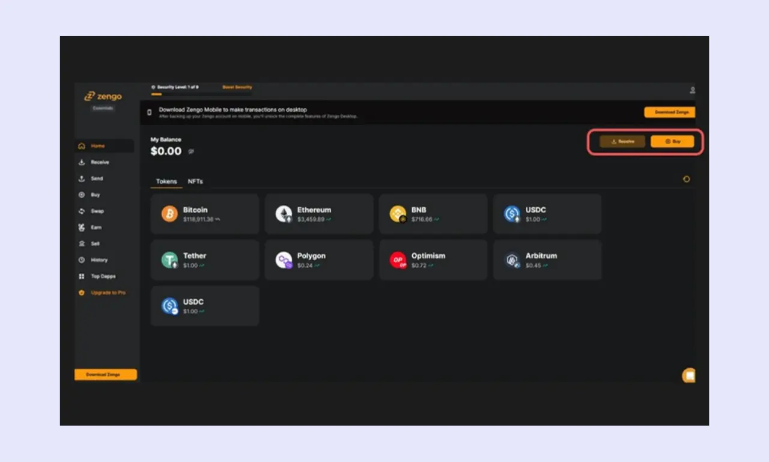Click the Bitcoin price $118,911.38

pos(198,219)
